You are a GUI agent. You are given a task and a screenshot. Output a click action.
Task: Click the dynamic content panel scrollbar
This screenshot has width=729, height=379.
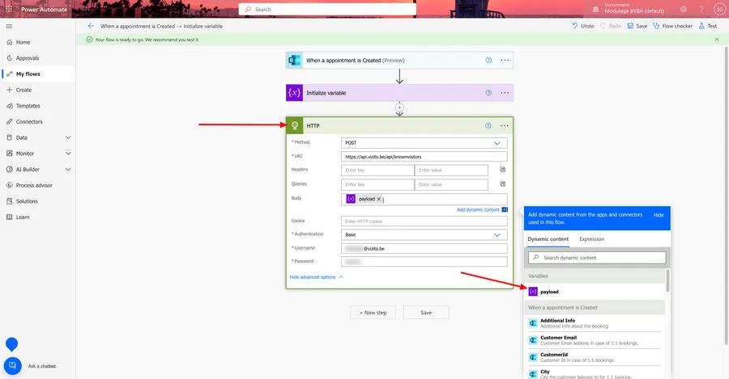(667, 280)
